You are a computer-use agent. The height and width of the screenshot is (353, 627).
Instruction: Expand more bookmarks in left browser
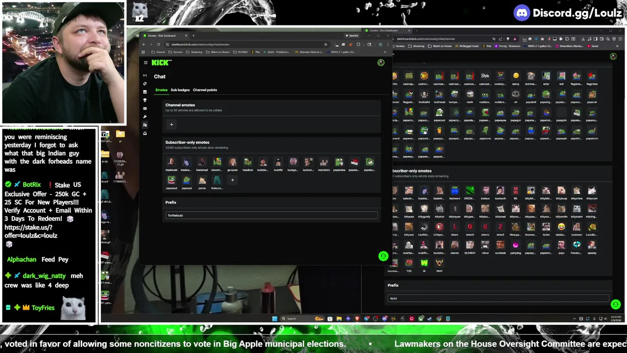click(385, 52)
